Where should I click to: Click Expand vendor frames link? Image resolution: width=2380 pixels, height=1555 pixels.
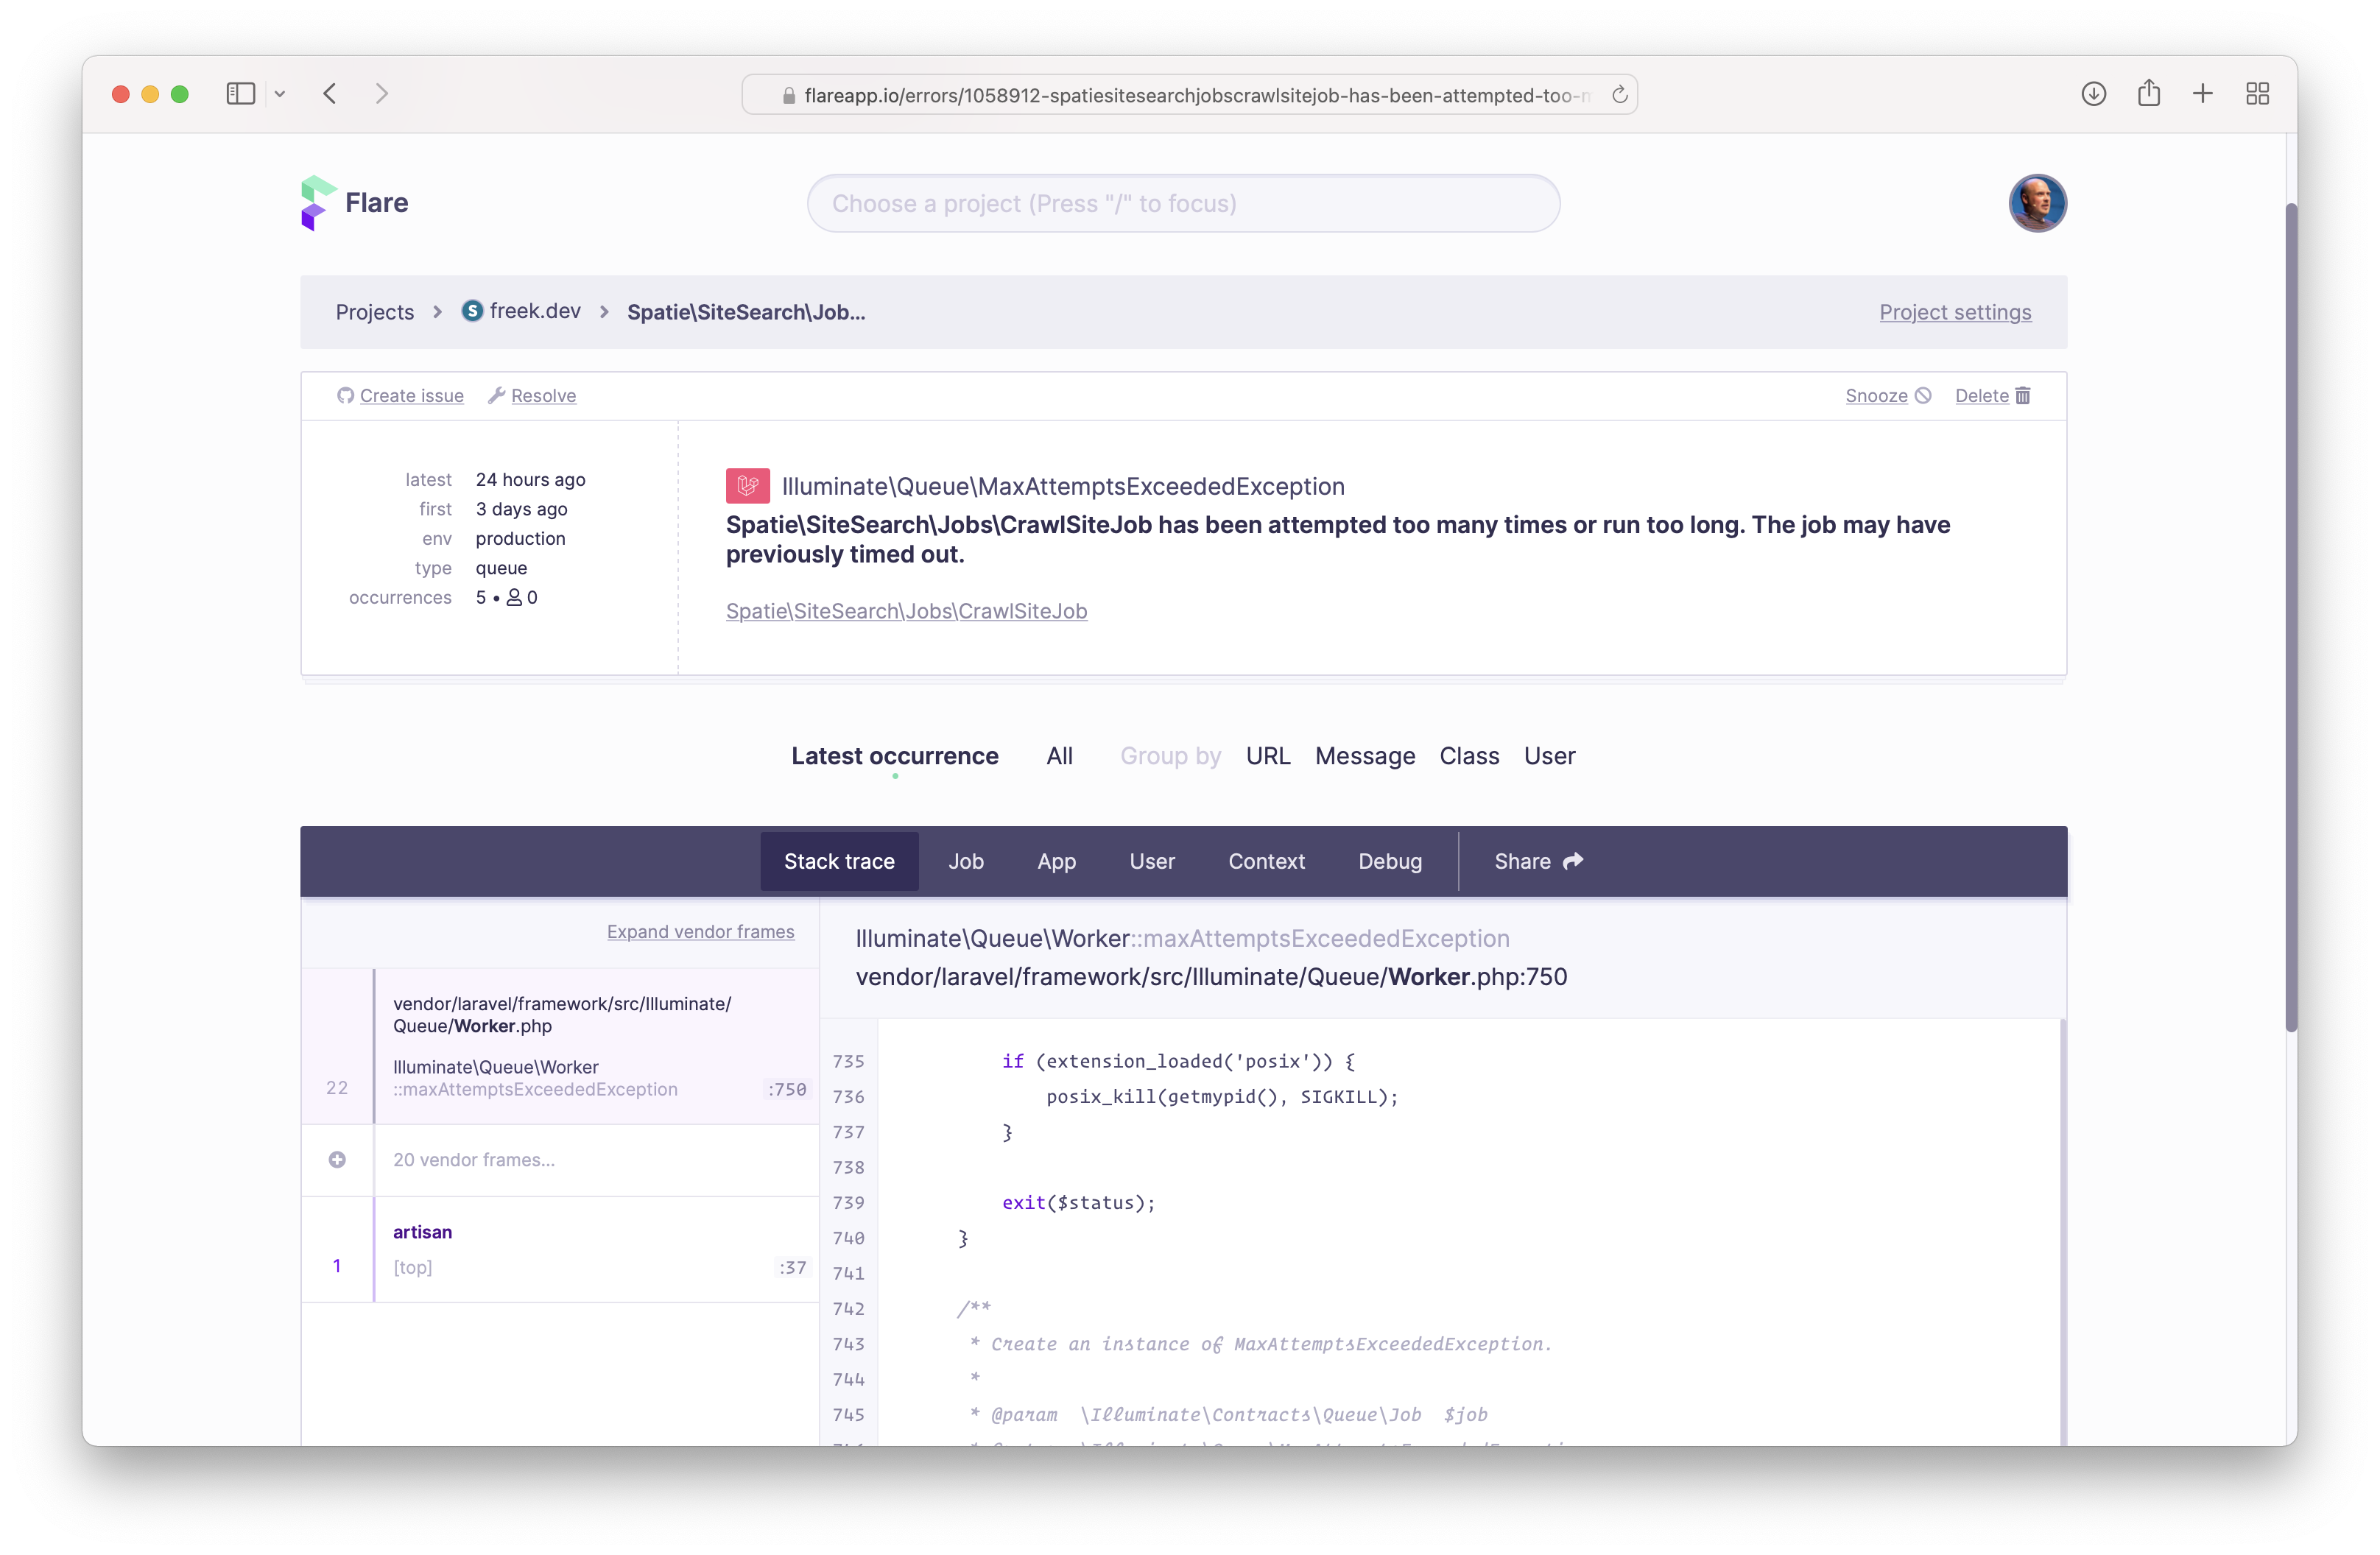[700, 932]
